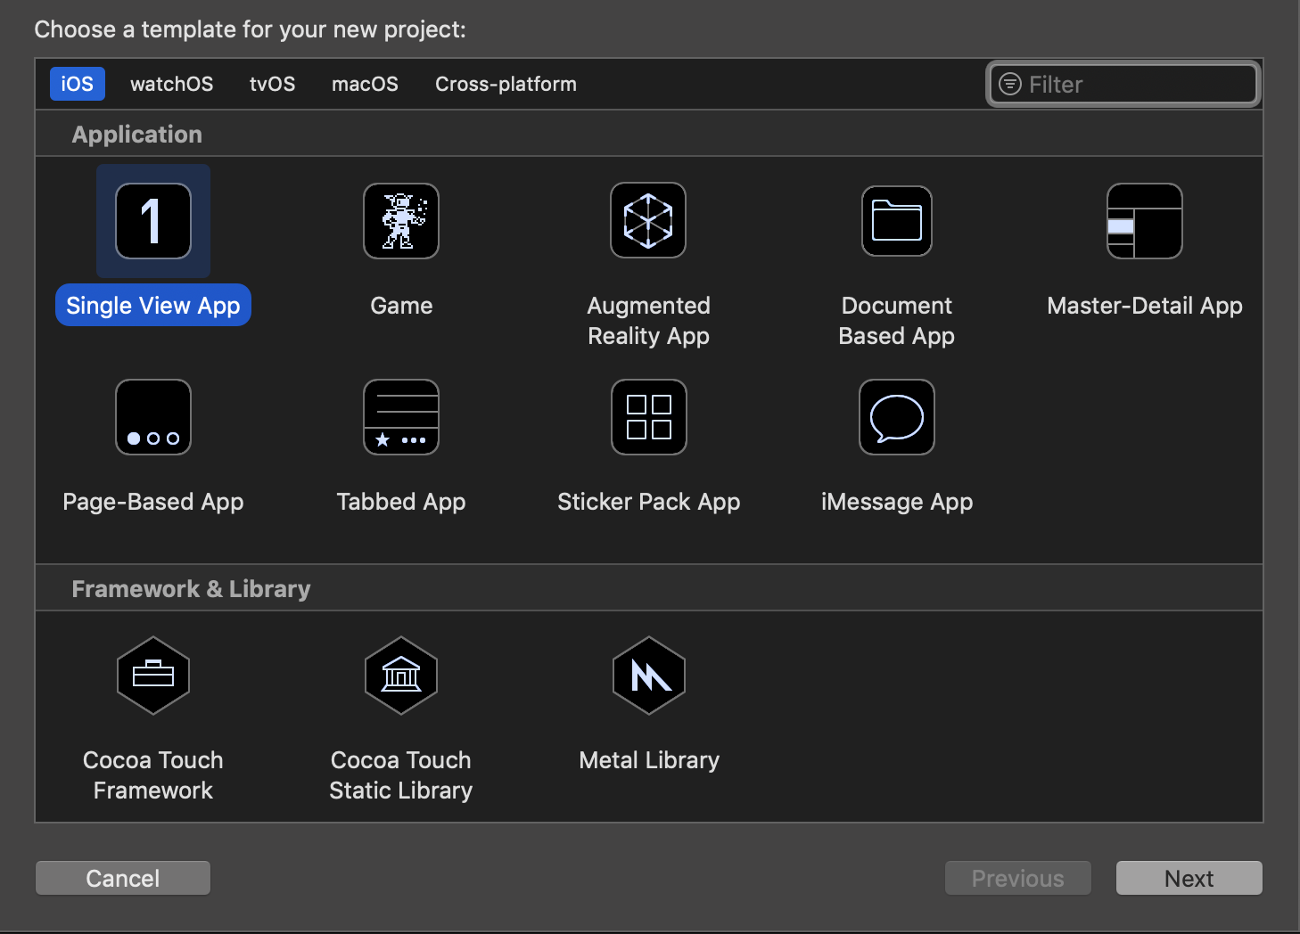View Cross-platform templates
The image size is (1300, 934).
(506, 83)
